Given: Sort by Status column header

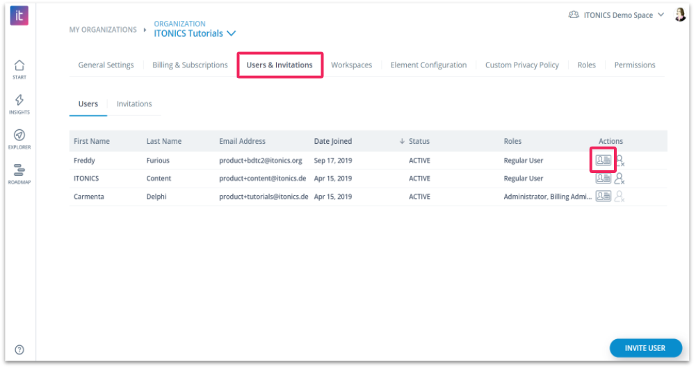Looking at the screenshot, I should (419, 141).
